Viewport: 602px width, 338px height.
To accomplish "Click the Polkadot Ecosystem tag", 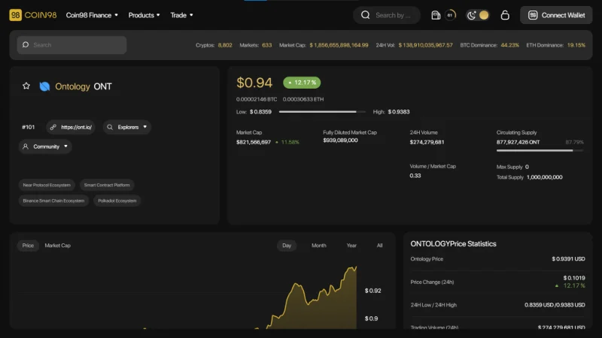I will point(117,201).
